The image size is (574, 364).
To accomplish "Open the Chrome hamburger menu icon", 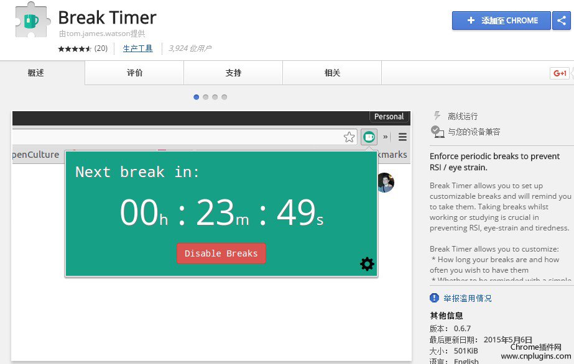I will point(403,137).
